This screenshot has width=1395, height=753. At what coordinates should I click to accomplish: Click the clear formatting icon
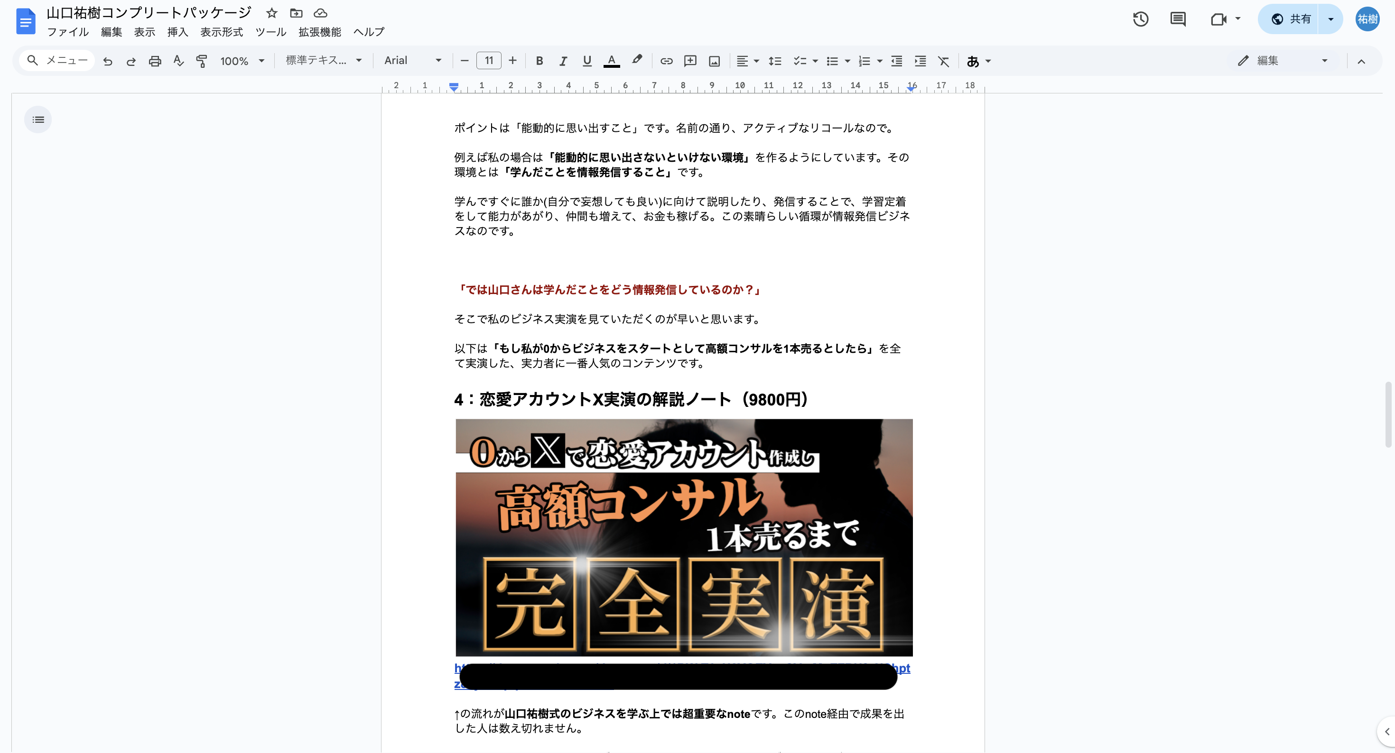click(943, 61)
